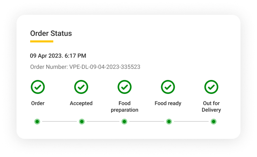Select the 09 Apr 2023 timestamp text
This screenshot has width=257, height=157.
click(58, 56)
